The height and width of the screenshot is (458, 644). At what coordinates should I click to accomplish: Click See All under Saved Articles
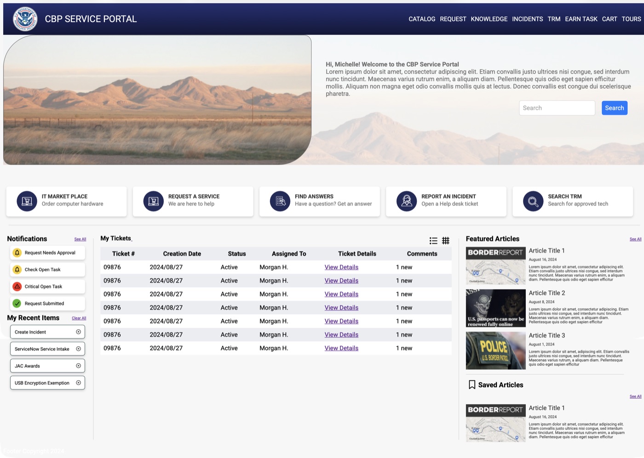635,396
